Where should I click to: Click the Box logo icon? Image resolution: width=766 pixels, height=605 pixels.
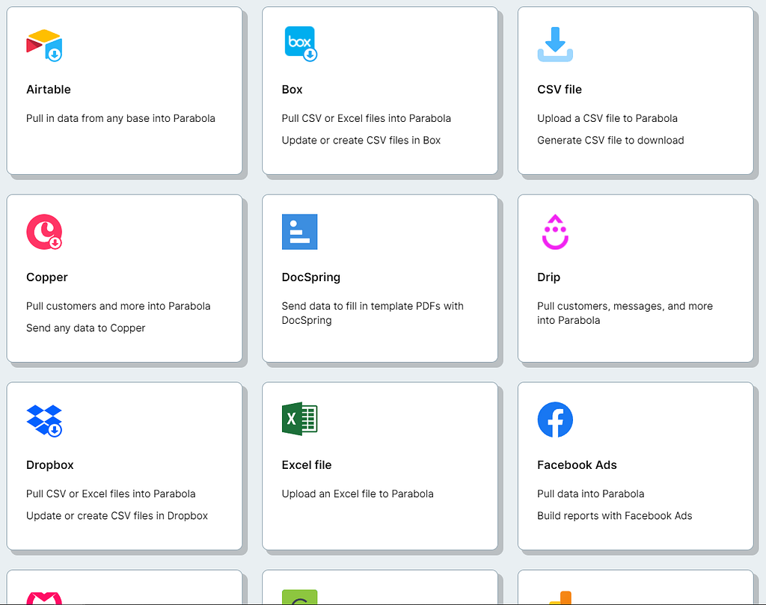[x=301, y=44]
